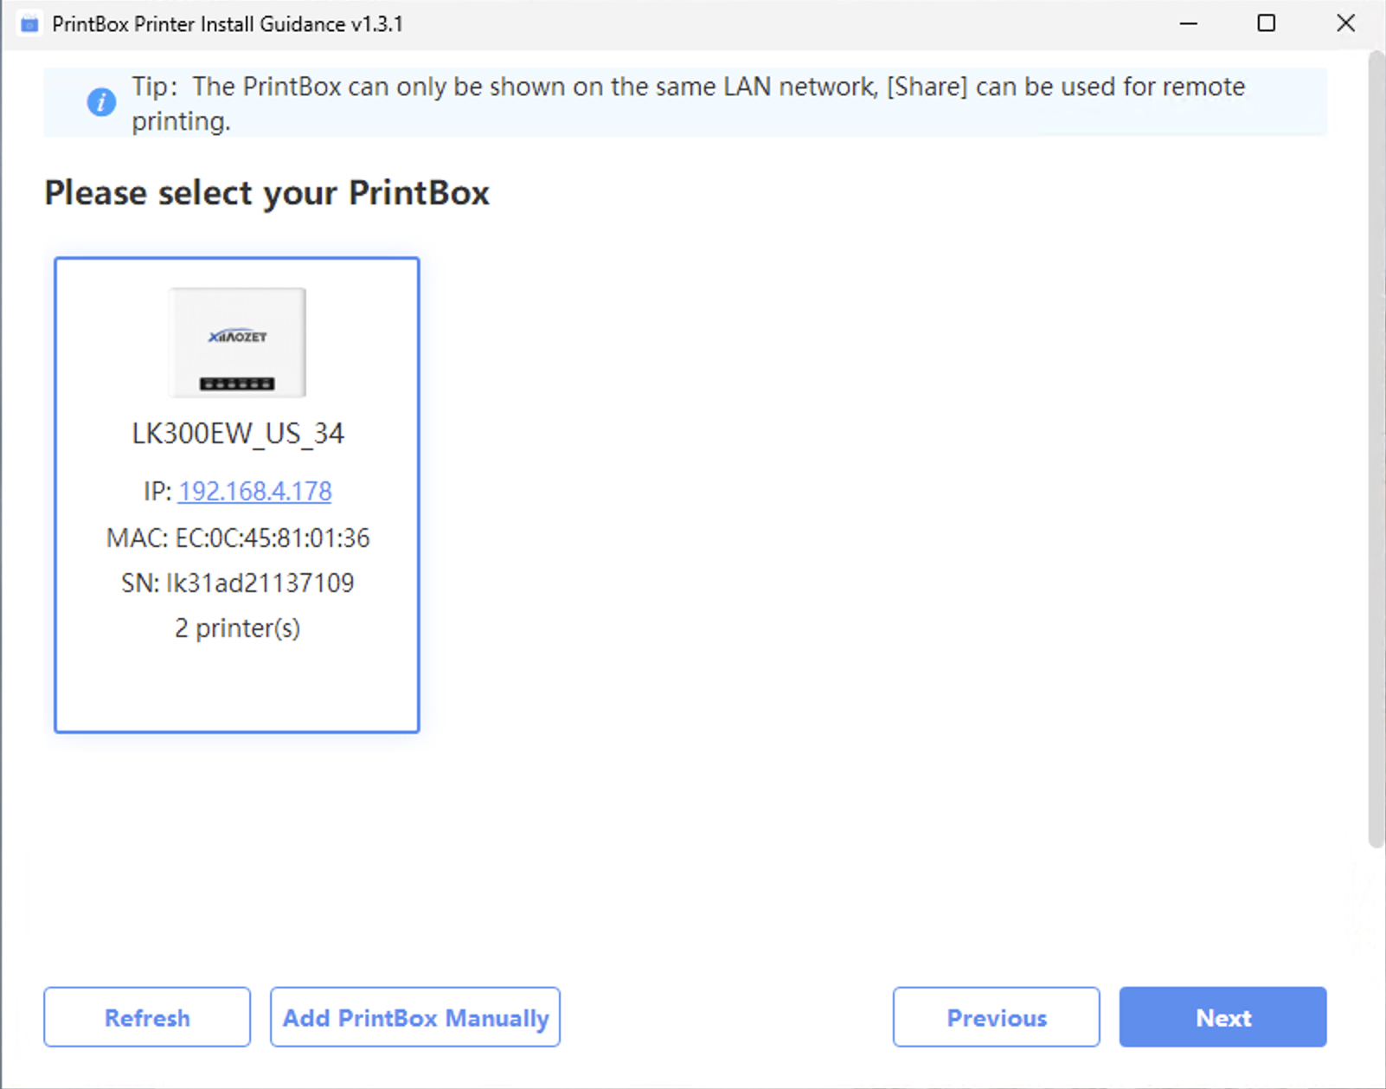Click the PrintBox app icon in title bar
This screenshot has height=1089, width=1386.
pos(29,23)
